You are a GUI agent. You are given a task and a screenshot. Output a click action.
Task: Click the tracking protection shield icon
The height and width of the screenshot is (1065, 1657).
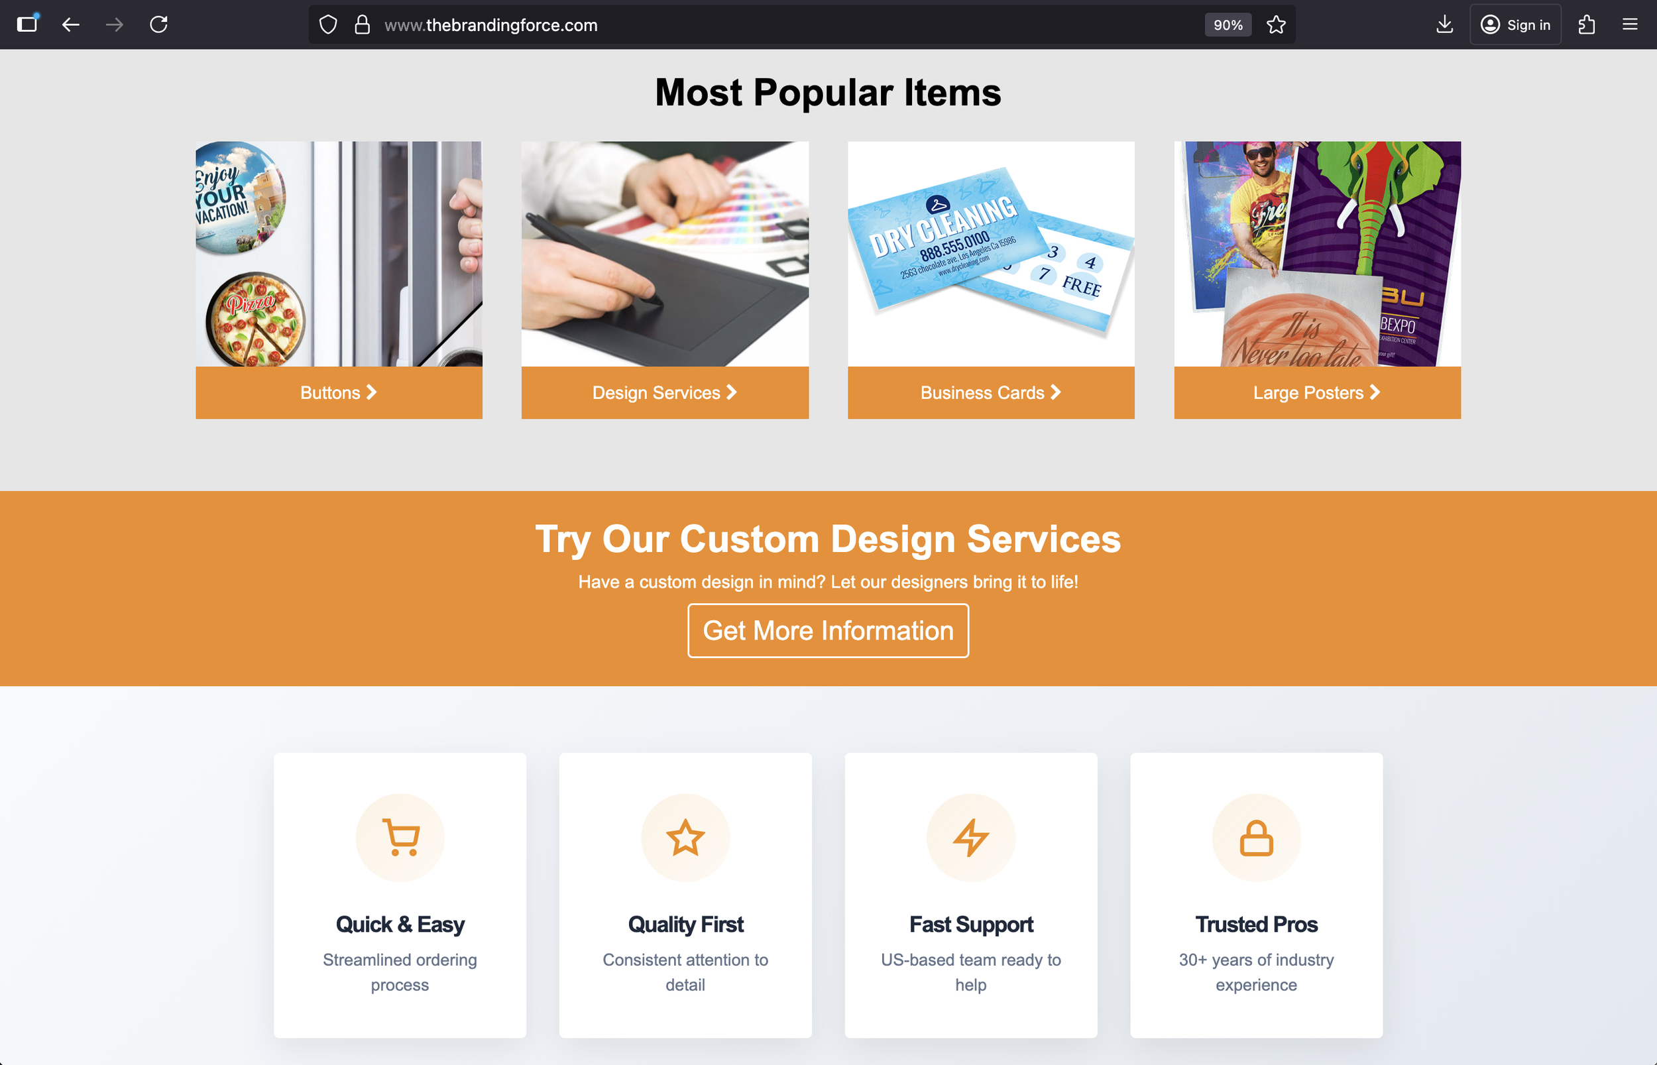tap(328, 25)
